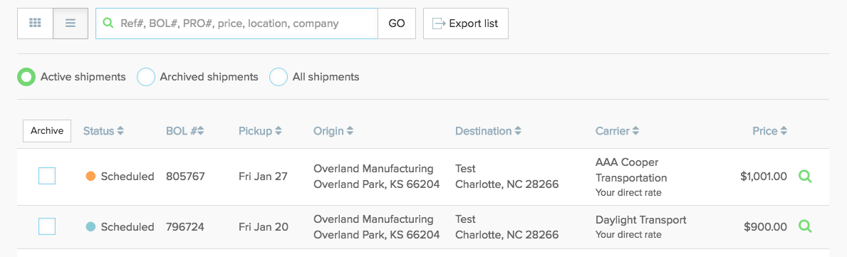Screen dimensions: 847x257
Task: Open details magnifier for $900.00 shipment
Action: pos(806,226)
